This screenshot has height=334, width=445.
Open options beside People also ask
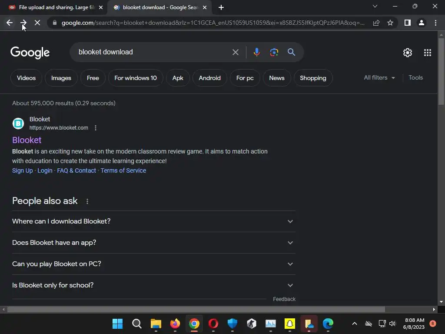tap(87, 201)
